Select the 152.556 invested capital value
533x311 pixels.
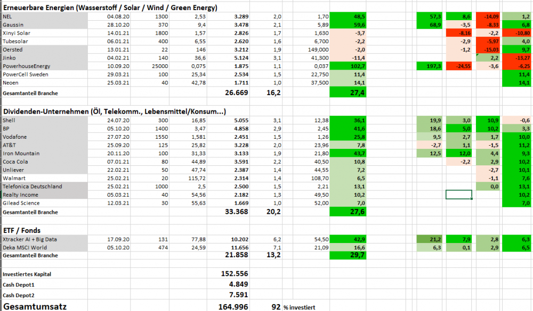tap(235, 274)
